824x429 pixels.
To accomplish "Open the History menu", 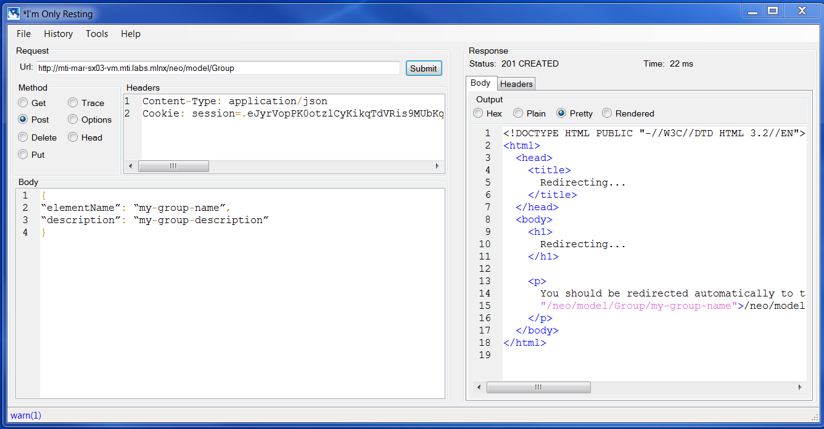I will click(x=58, y=34).
